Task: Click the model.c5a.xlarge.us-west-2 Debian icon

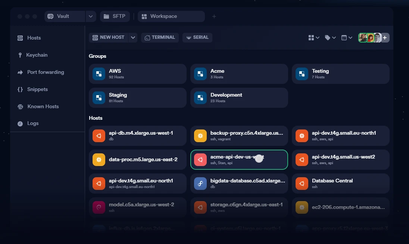Action: click(x=99, y=207)
